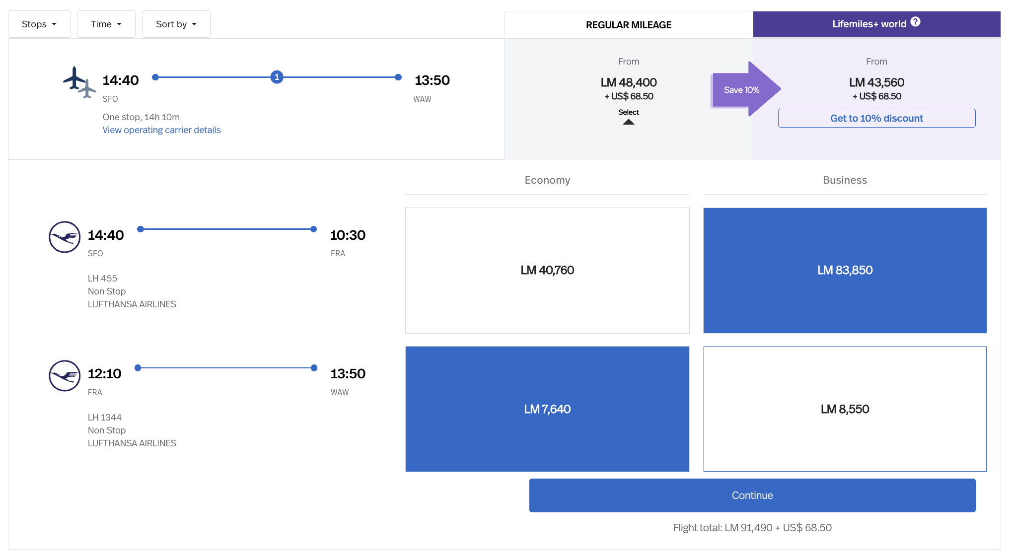Click the Lufthansa logo for flight LH 1344

(x=65, y=376)
